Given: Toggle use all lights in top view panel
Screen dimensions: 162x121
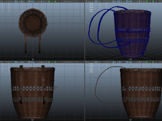Looking at the screenshot, I should coord(24,1).
